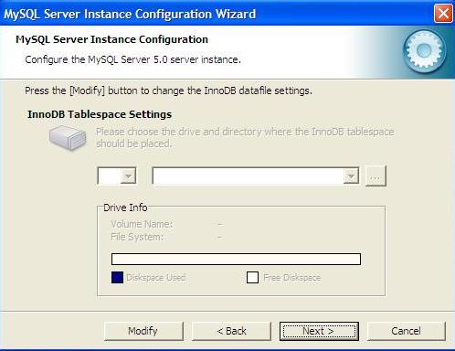Screen dimensions: 455x351
Task: Close the wizard with the red X
Action: [x=443, y=14]
